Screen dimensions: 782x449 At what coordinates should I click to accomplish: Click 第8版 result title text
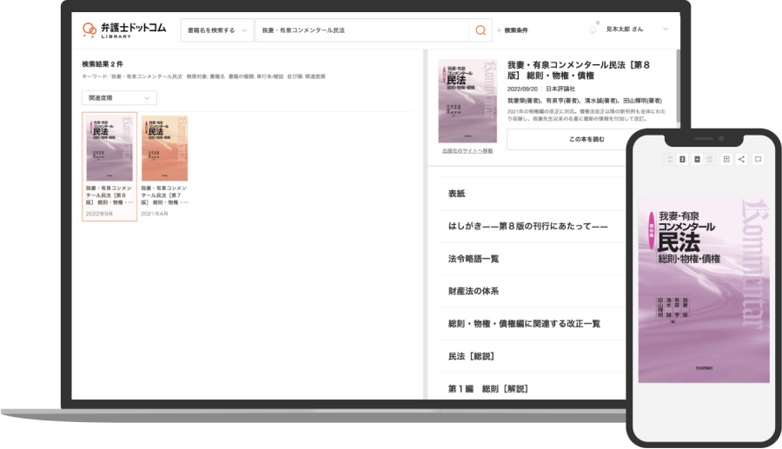coord(109,195)
